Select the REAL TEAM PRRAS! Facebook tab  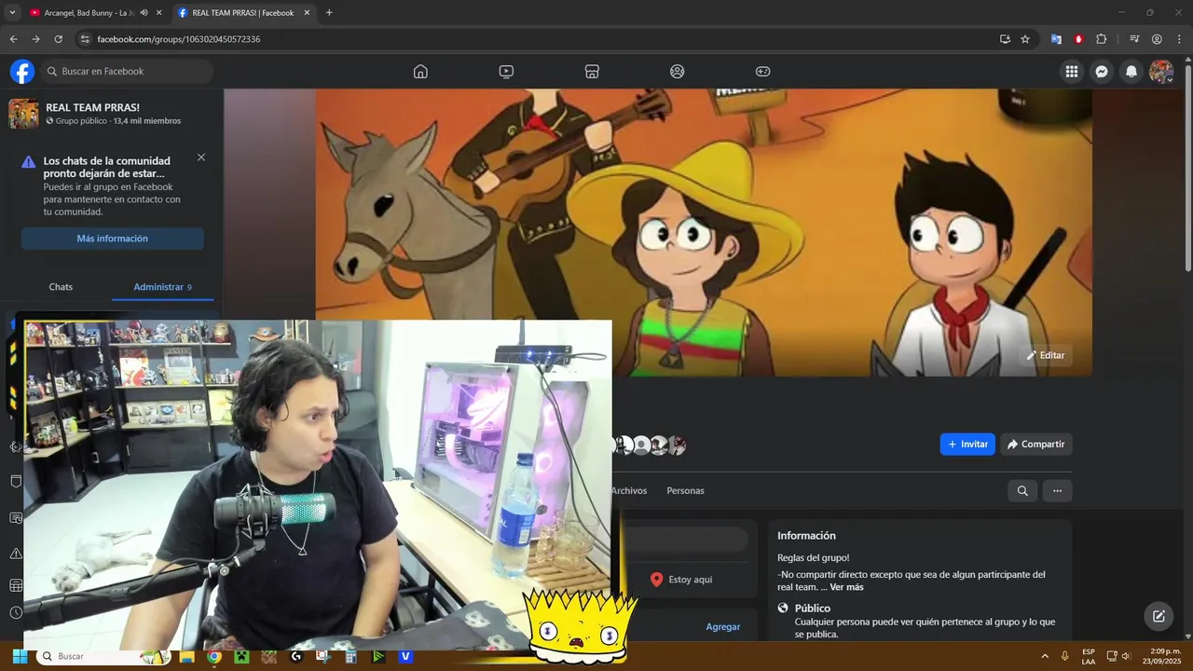(242, 13)
